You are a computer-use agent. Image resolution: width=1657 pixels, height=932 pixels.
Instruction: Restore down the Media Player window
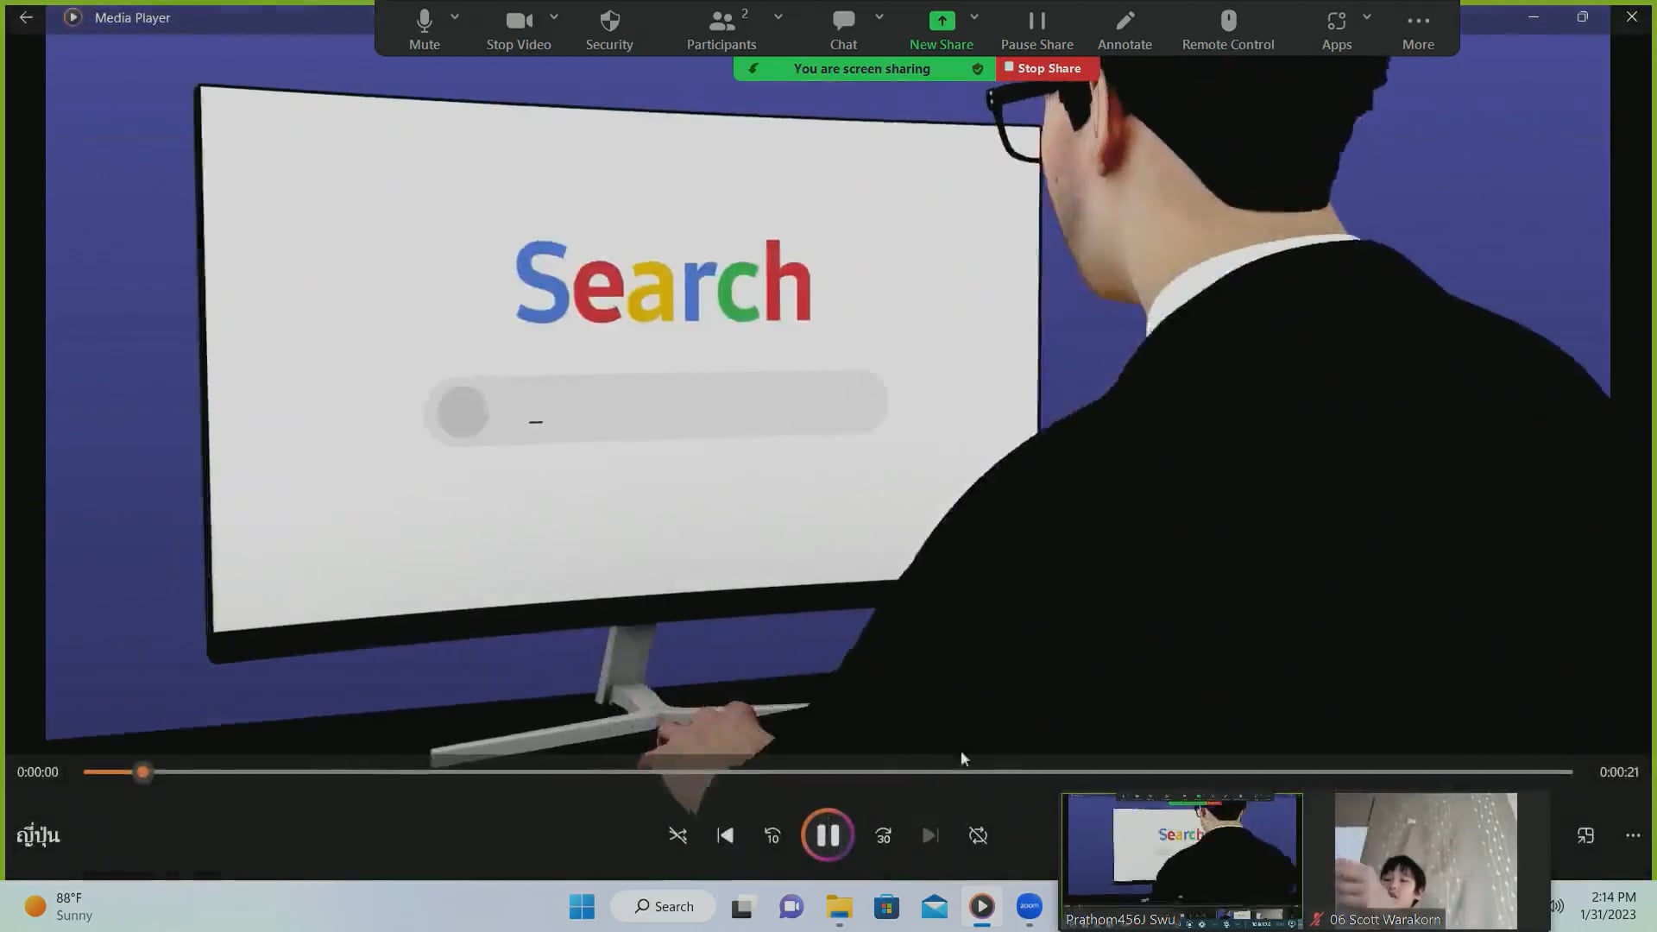tap(1583, 17)
